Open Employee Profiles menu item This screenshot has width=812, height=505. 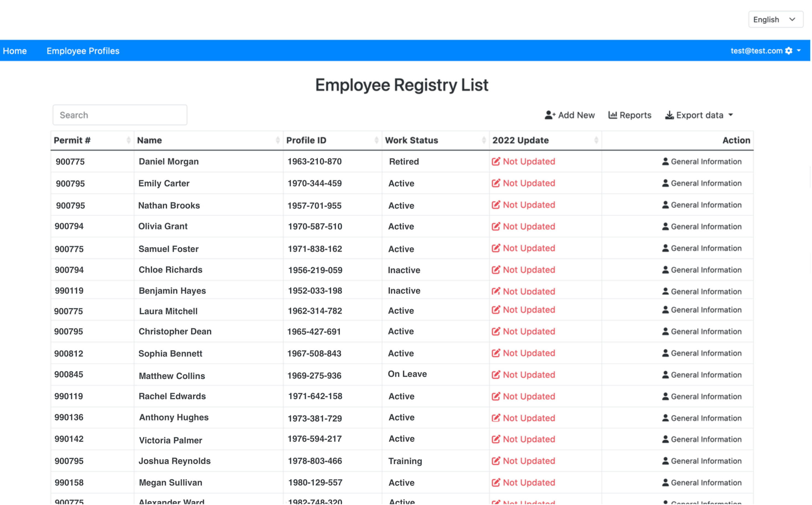click(83, 51)
